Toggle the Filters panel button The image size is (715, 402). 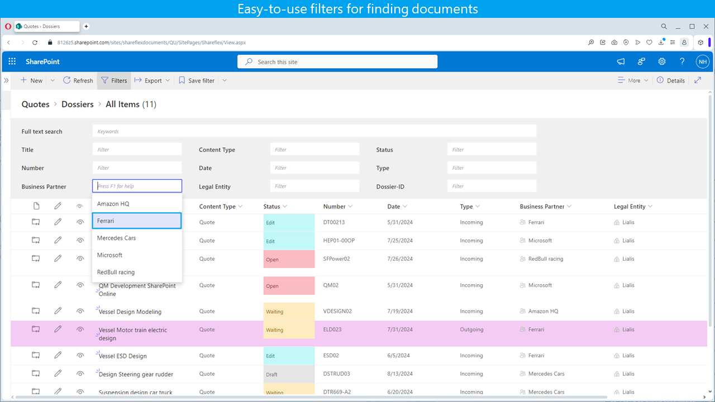[x=114, y=80]
